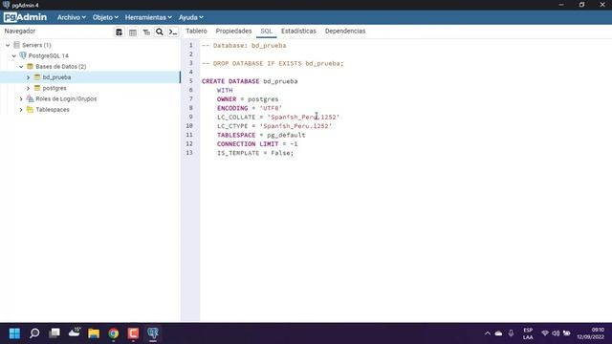This screenshot has width=612, height=344.
Task: Open File Explorer from the taskbar
Action: click(x=94, y=333)
